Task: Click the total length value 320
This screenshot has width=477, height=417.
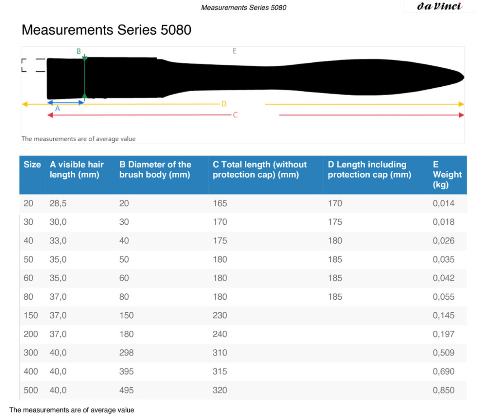Action: tap(220, 390)
